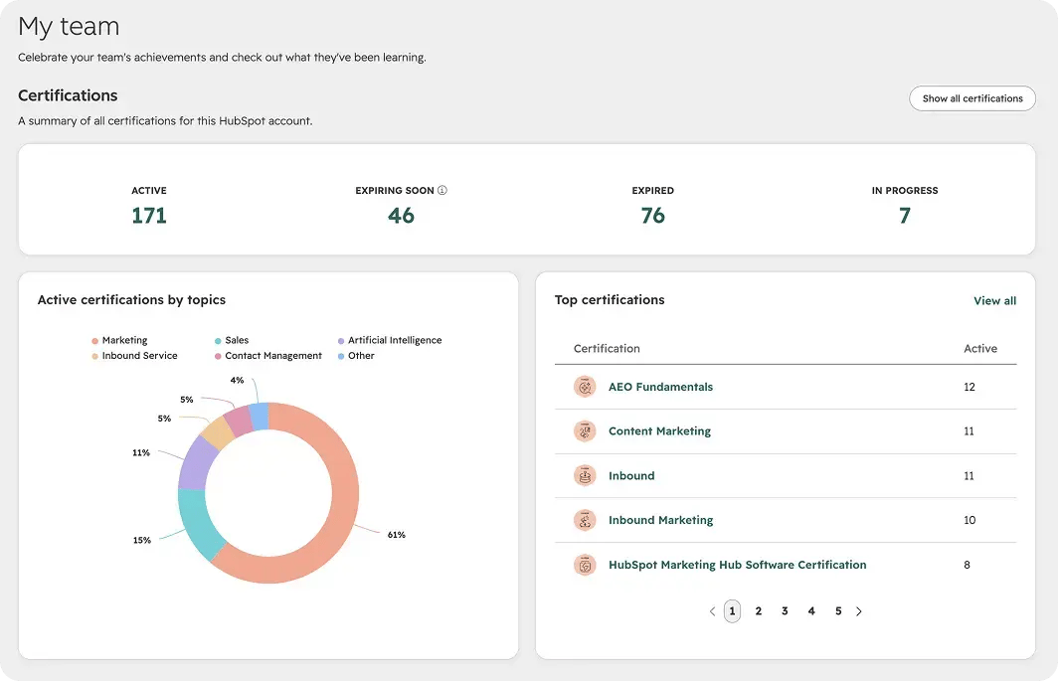This screenshot has height=681, width=1058.
Task: Select pagination page 4
Action: coord(811,611)
